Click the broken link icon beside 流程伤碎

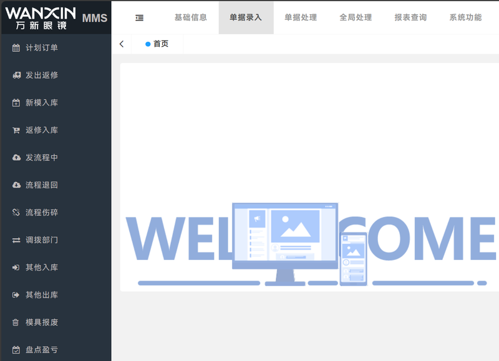click(16, 213)
